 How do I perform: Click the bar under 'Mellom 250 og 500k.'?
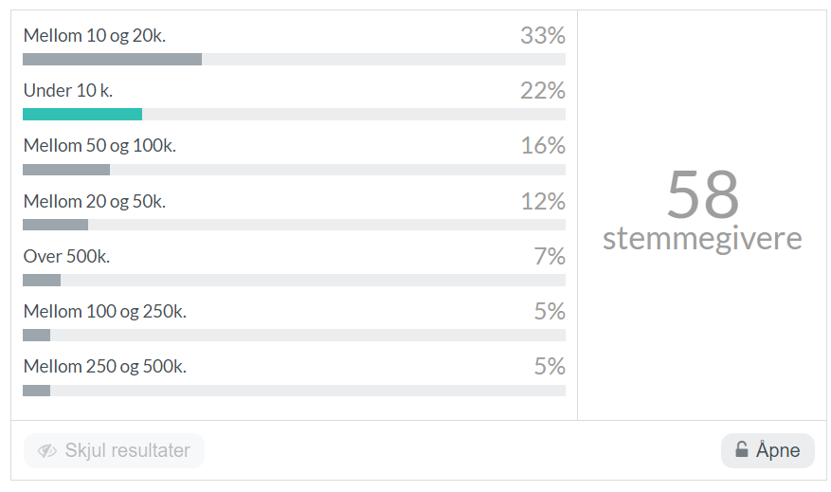click(294, 391)
